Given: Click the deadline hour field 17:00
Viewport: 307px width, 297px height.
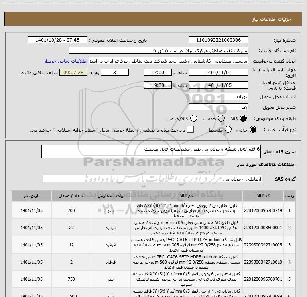Looking at the screenshot, I should [x=158, y=73].
